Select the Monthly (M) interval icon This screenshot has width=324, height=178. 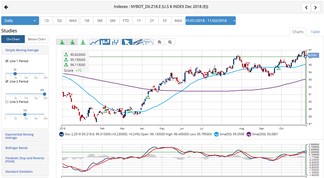click(x=62, y=42)
